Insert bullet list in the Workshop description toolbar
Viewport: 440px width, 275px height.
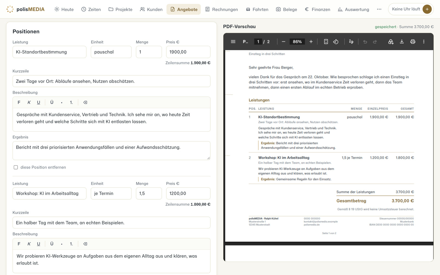62,244
